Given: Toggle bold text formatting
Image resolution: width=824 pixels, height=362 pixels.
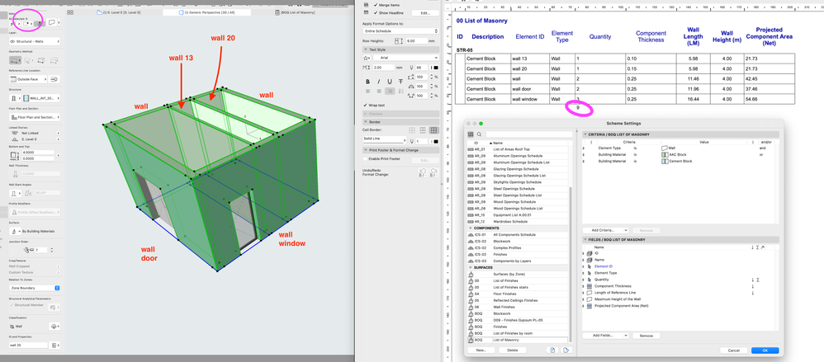Looking at the screenshot, I should tap(367, 82).
